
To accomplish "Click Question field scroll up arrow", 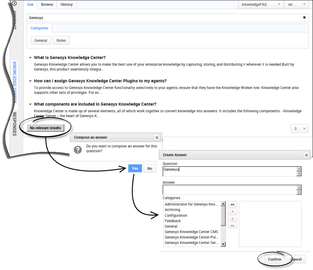I will pos(299,169).
